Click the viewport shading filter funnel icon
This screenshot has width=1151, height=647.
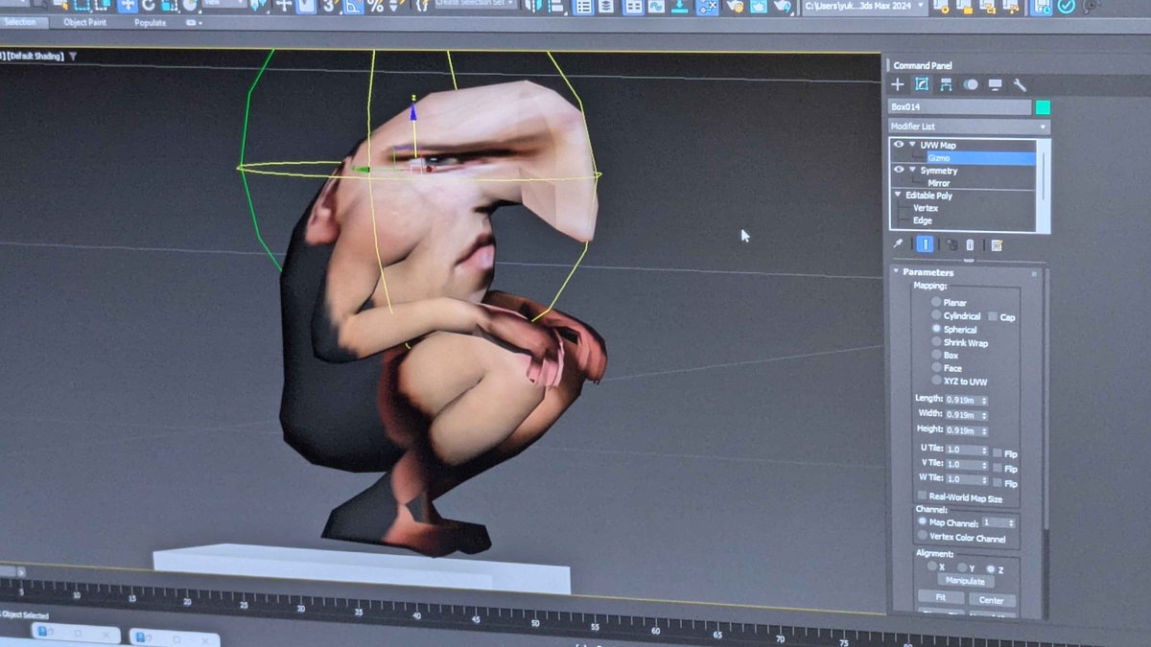tap(73, 57)
